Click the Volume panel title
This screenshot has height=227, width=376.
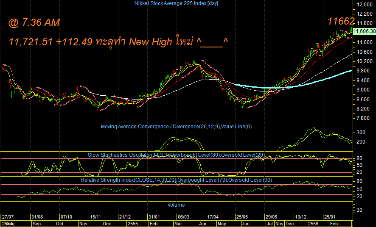[176, 205]
